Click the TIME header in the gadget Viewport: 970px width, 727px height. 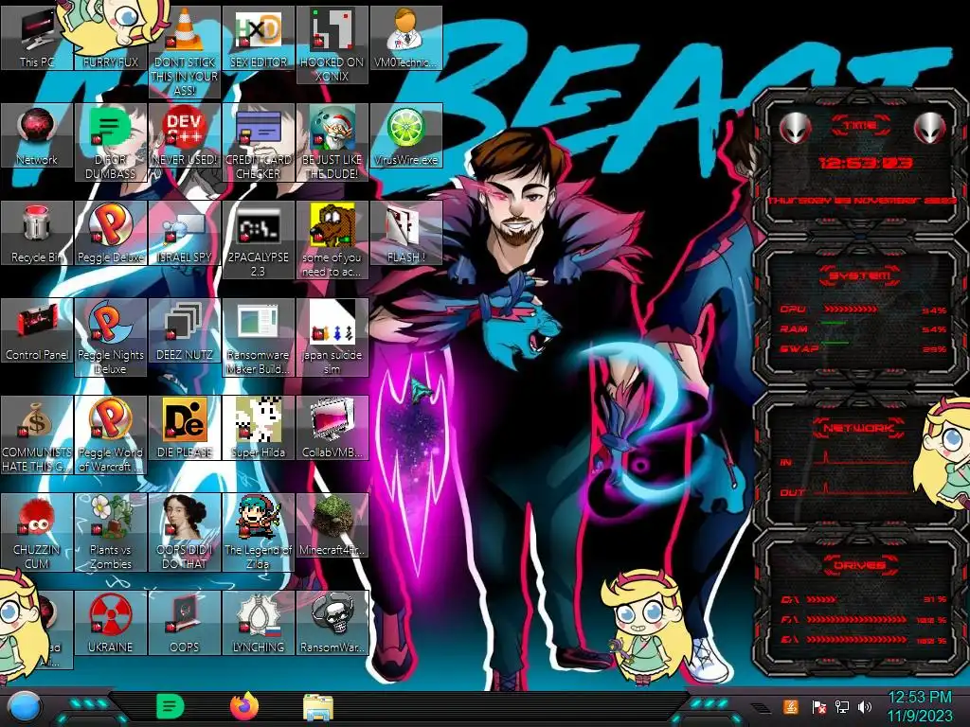(860, 125)
